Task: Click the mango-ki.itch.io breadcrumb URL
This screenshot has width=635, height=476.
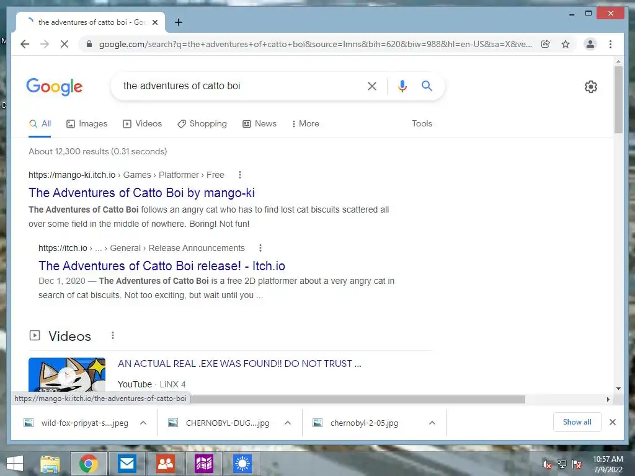Action: [72, 175]
